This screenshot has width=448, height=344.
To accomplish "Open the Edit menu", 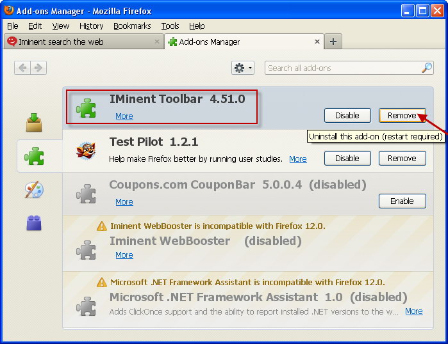I will (x=35, y=26).
